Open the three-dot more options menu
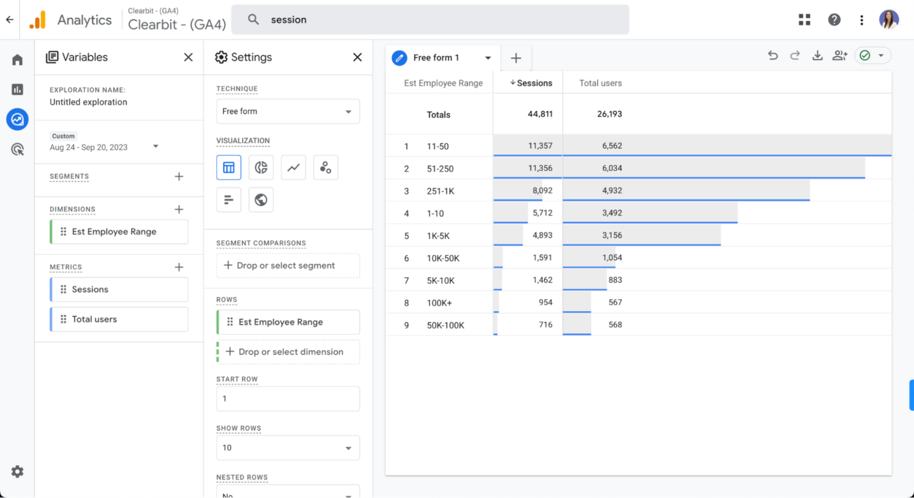The height and width of the screenshot is (498, 914). pyautogui.click(x=862, y=20)
